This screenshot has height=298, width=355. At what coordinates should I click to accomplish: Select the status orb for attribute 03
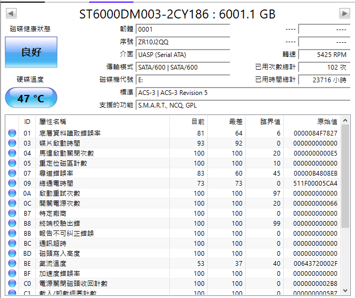(12, 143)
